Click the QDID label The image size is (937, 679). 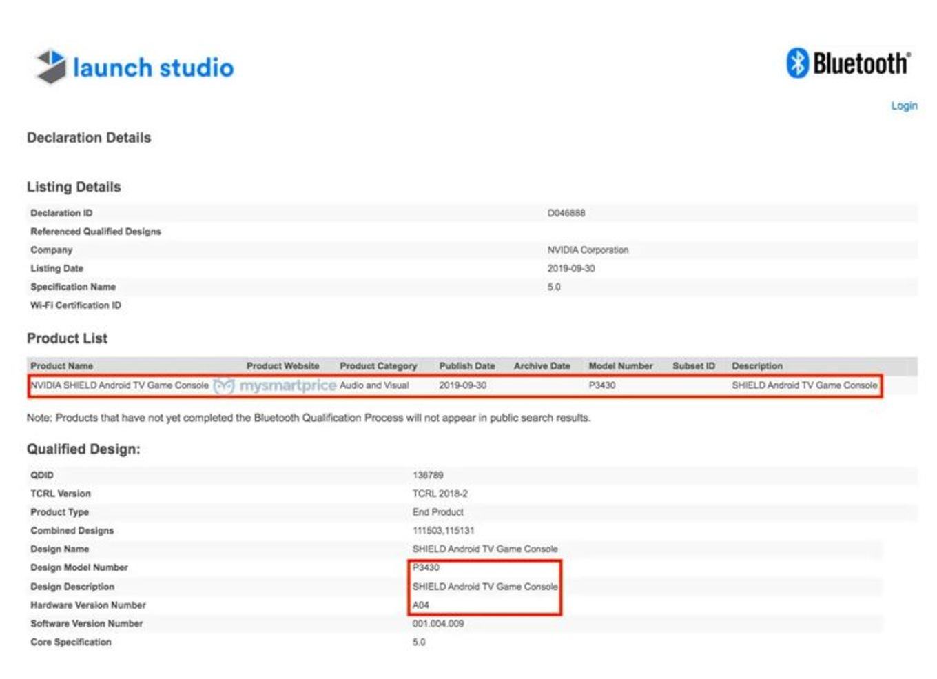point(42,475)
